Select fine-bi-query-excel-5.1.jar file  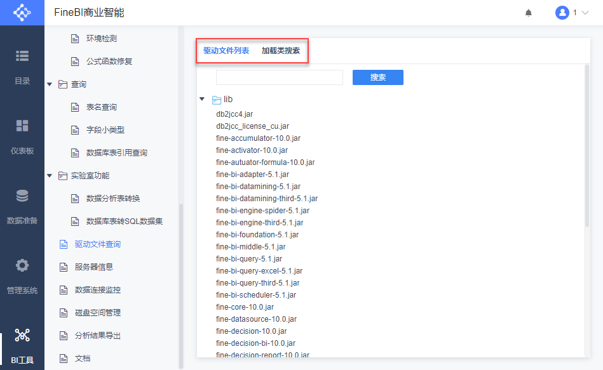pos(259,271)
